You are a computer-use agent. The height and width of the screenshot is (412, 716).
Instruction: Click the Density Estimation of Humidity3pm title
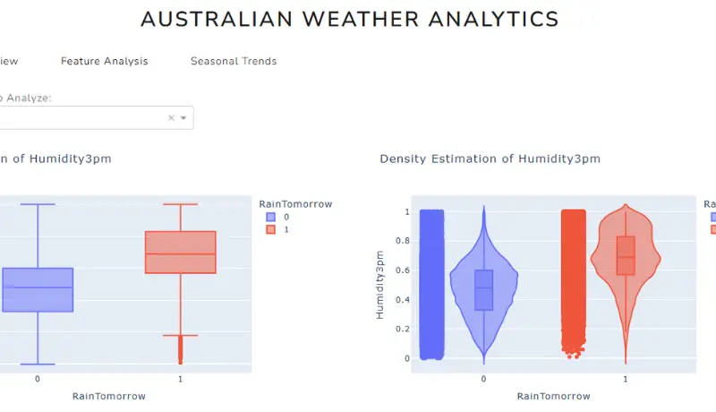pos(490,159)
